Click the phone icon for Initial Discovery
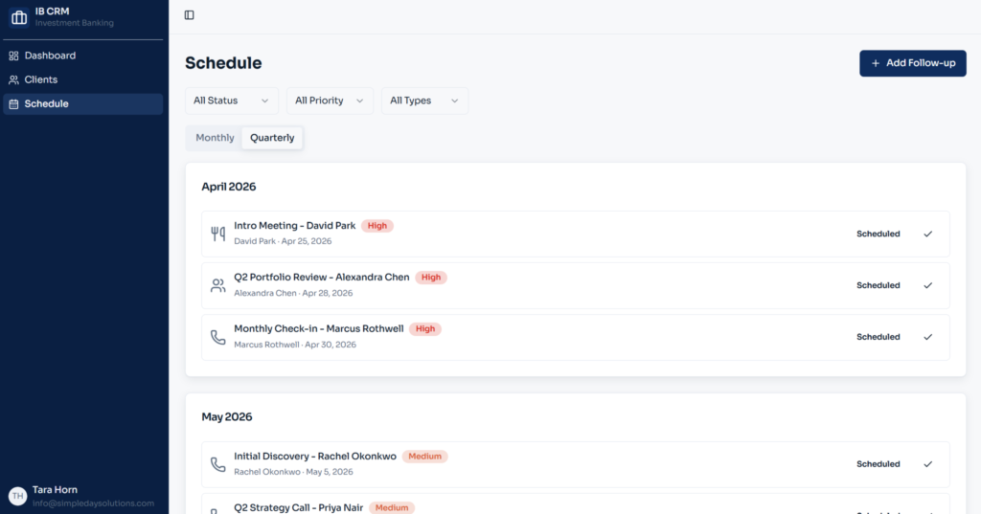The image size is (981, 514). click(217, 464)
